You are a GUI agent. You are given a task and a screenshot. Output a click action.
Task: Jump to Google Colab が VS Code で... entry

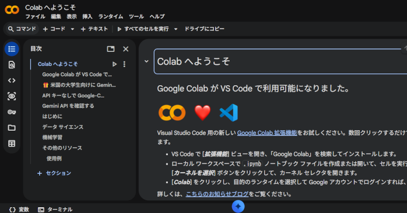[x=77, y=75]
